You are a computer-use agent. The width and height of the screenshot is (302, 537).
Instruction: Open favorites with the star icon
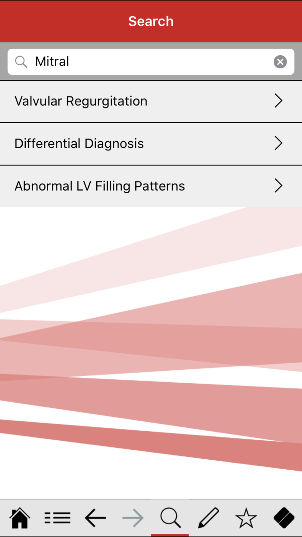[x=246, y=518]
